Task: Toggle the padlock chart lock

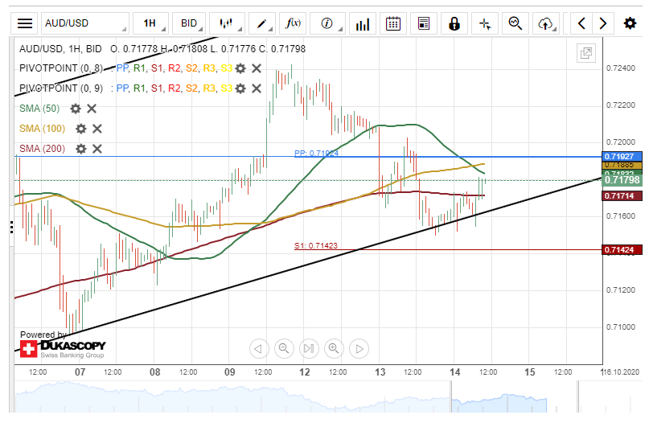Action: point(454,23)
